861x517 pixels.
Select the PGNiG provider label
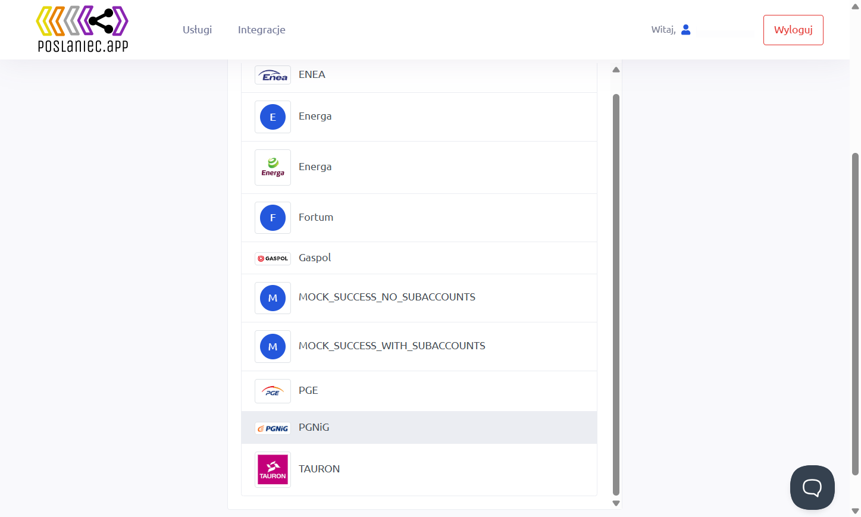(314, 427)
